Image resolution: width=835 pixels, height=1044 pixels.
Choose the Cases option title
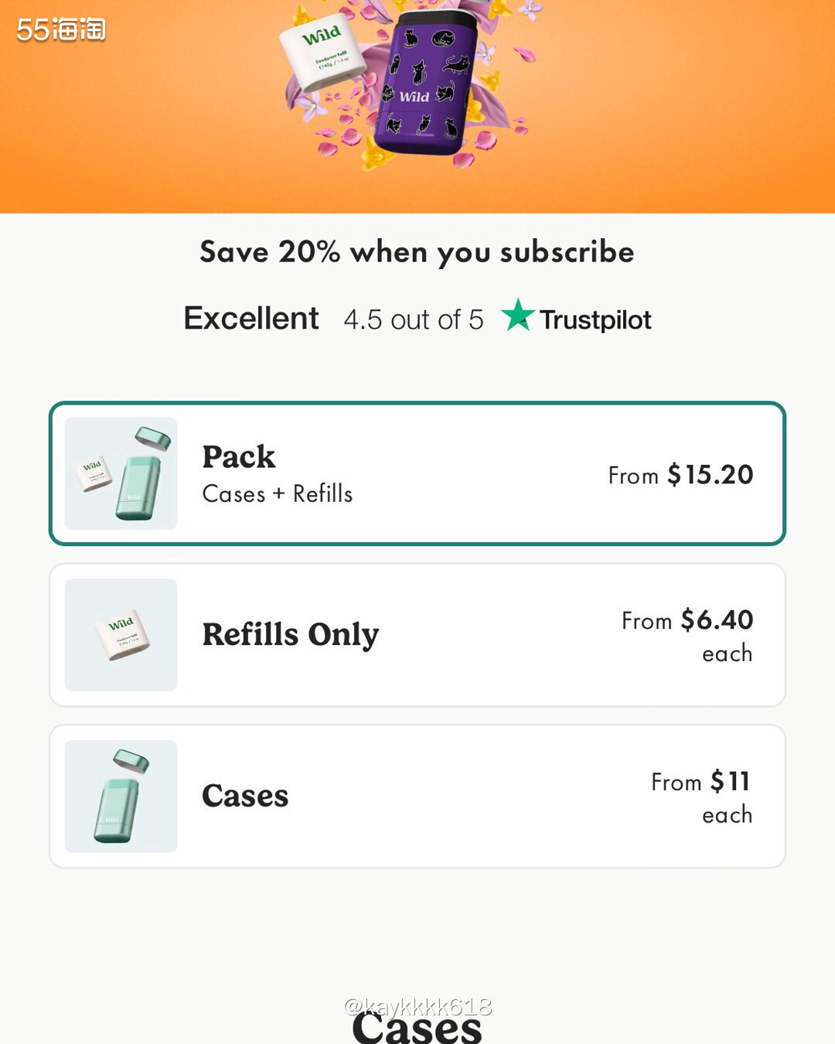click(x=245, y=796)
